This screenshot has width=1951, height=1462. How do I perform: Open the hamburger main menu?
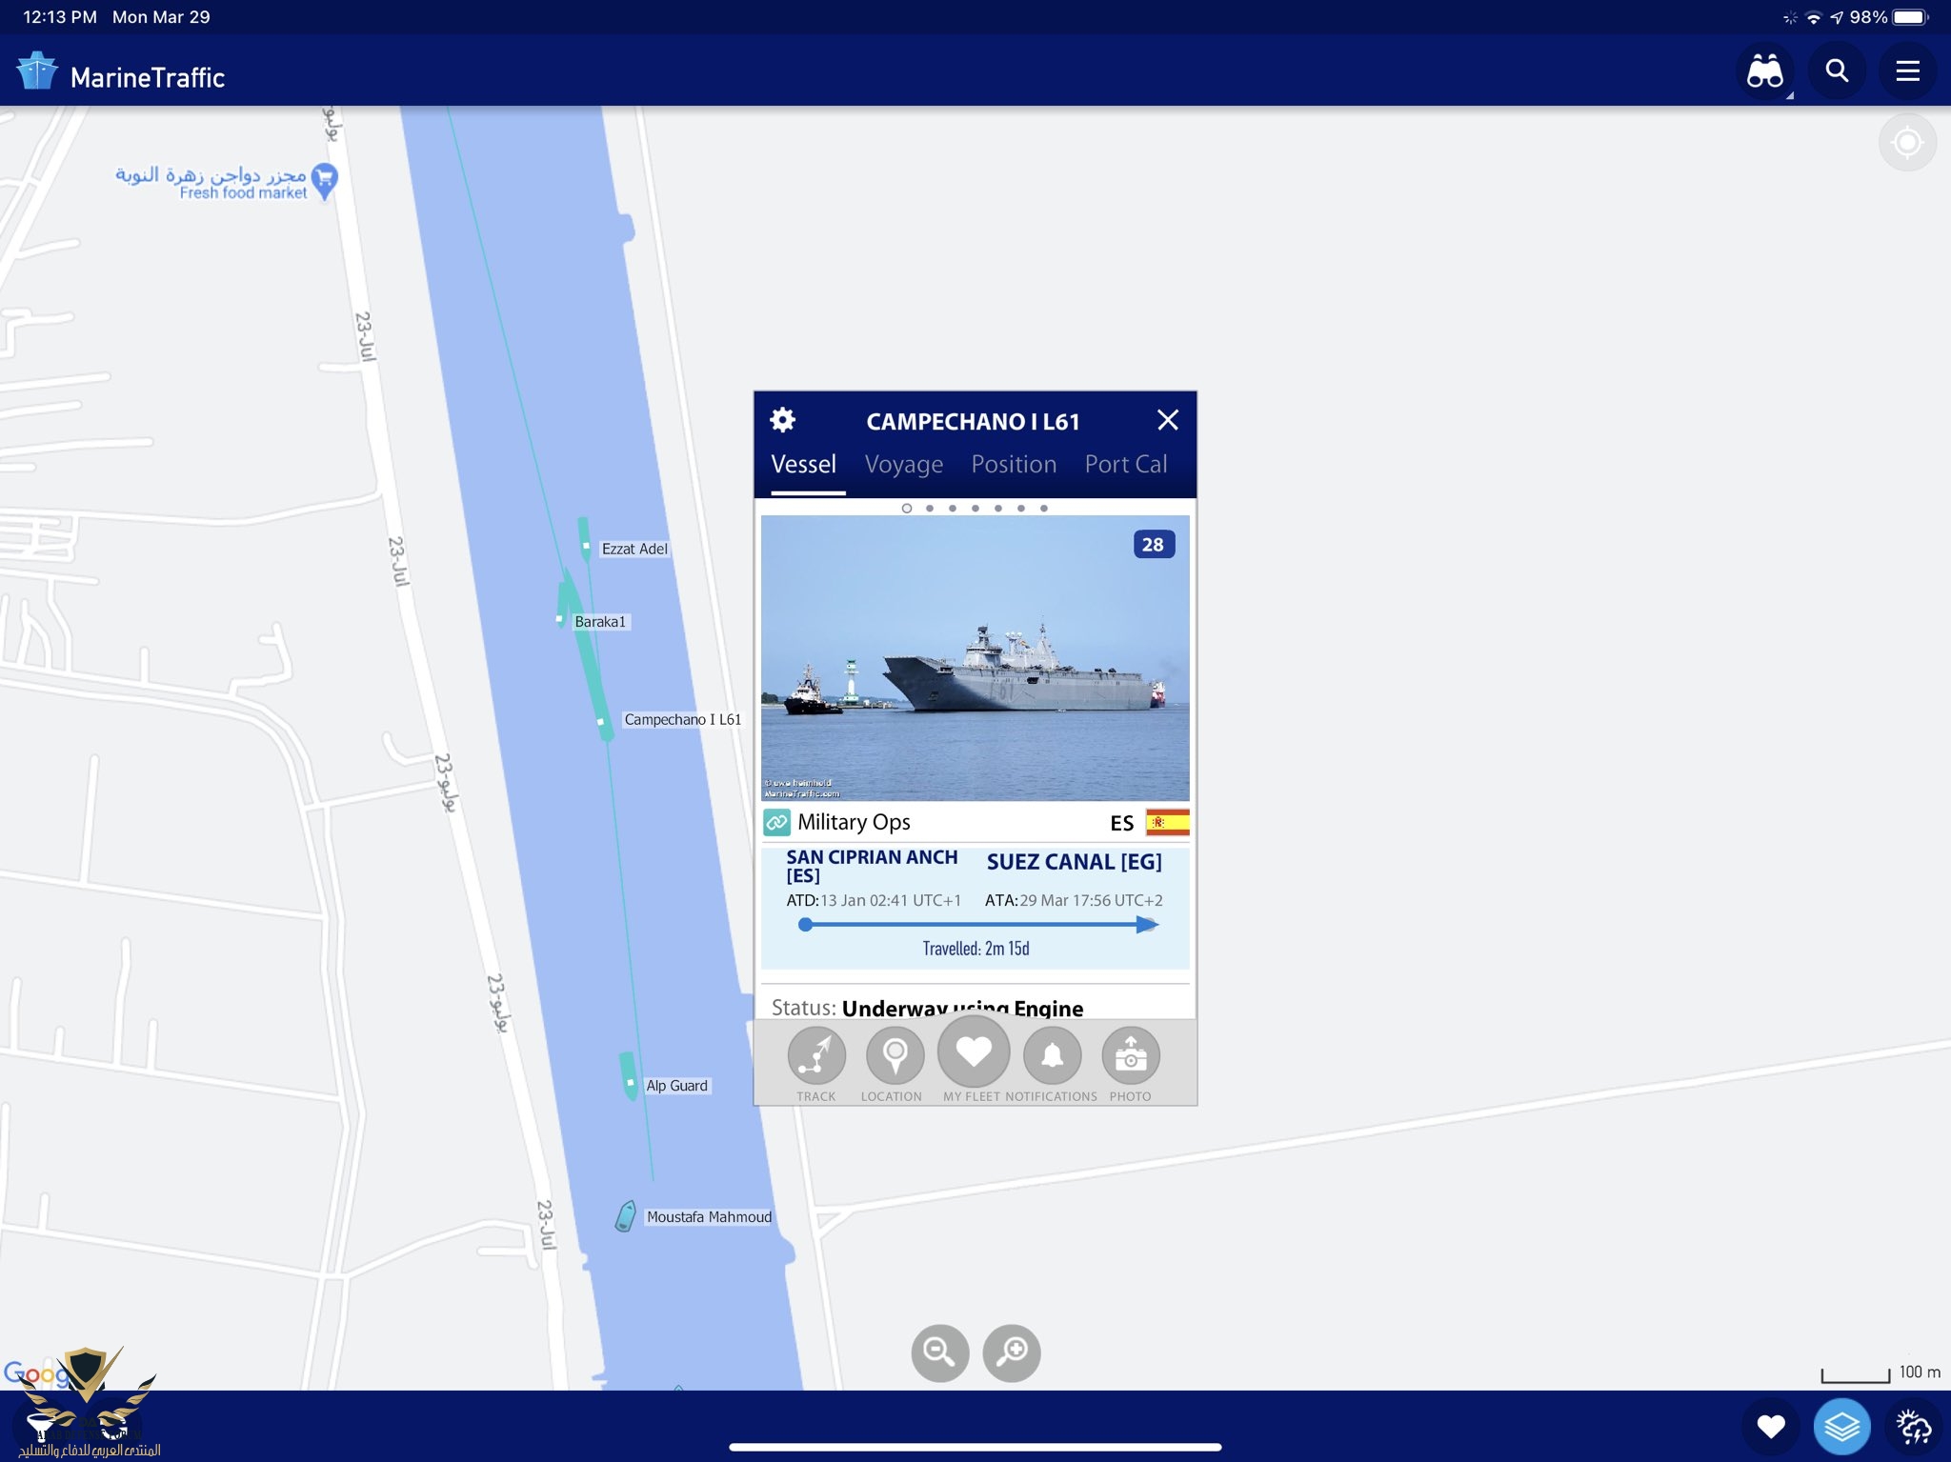coord(1907,71)
